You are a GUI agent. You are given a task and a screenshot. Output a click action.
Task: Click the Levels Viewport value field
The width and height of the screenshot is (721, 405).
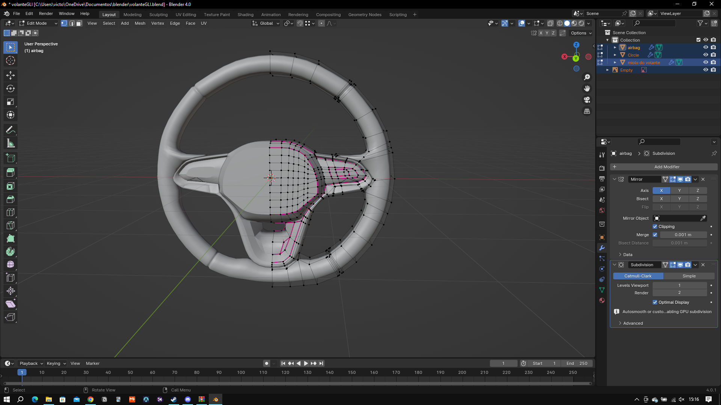pos(679,285)
